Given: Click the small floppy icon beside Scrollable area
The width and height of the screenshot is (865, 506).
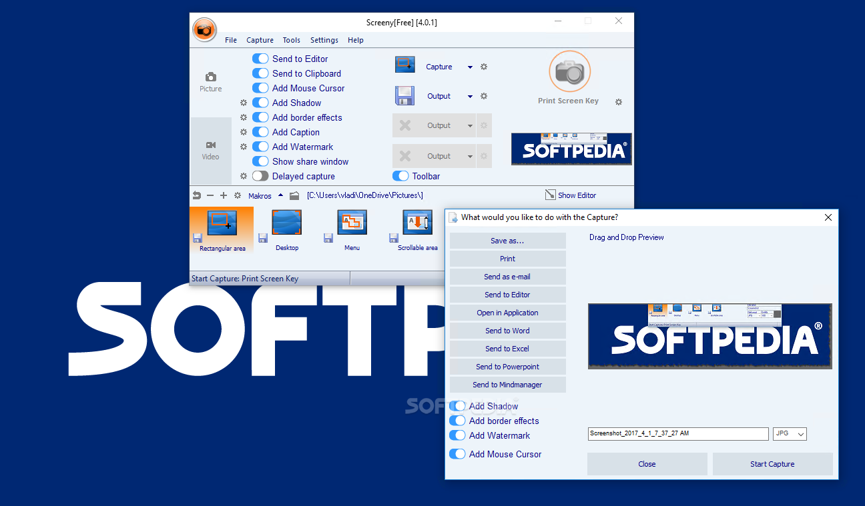Looking at the screenshot, I should [394, 238].
